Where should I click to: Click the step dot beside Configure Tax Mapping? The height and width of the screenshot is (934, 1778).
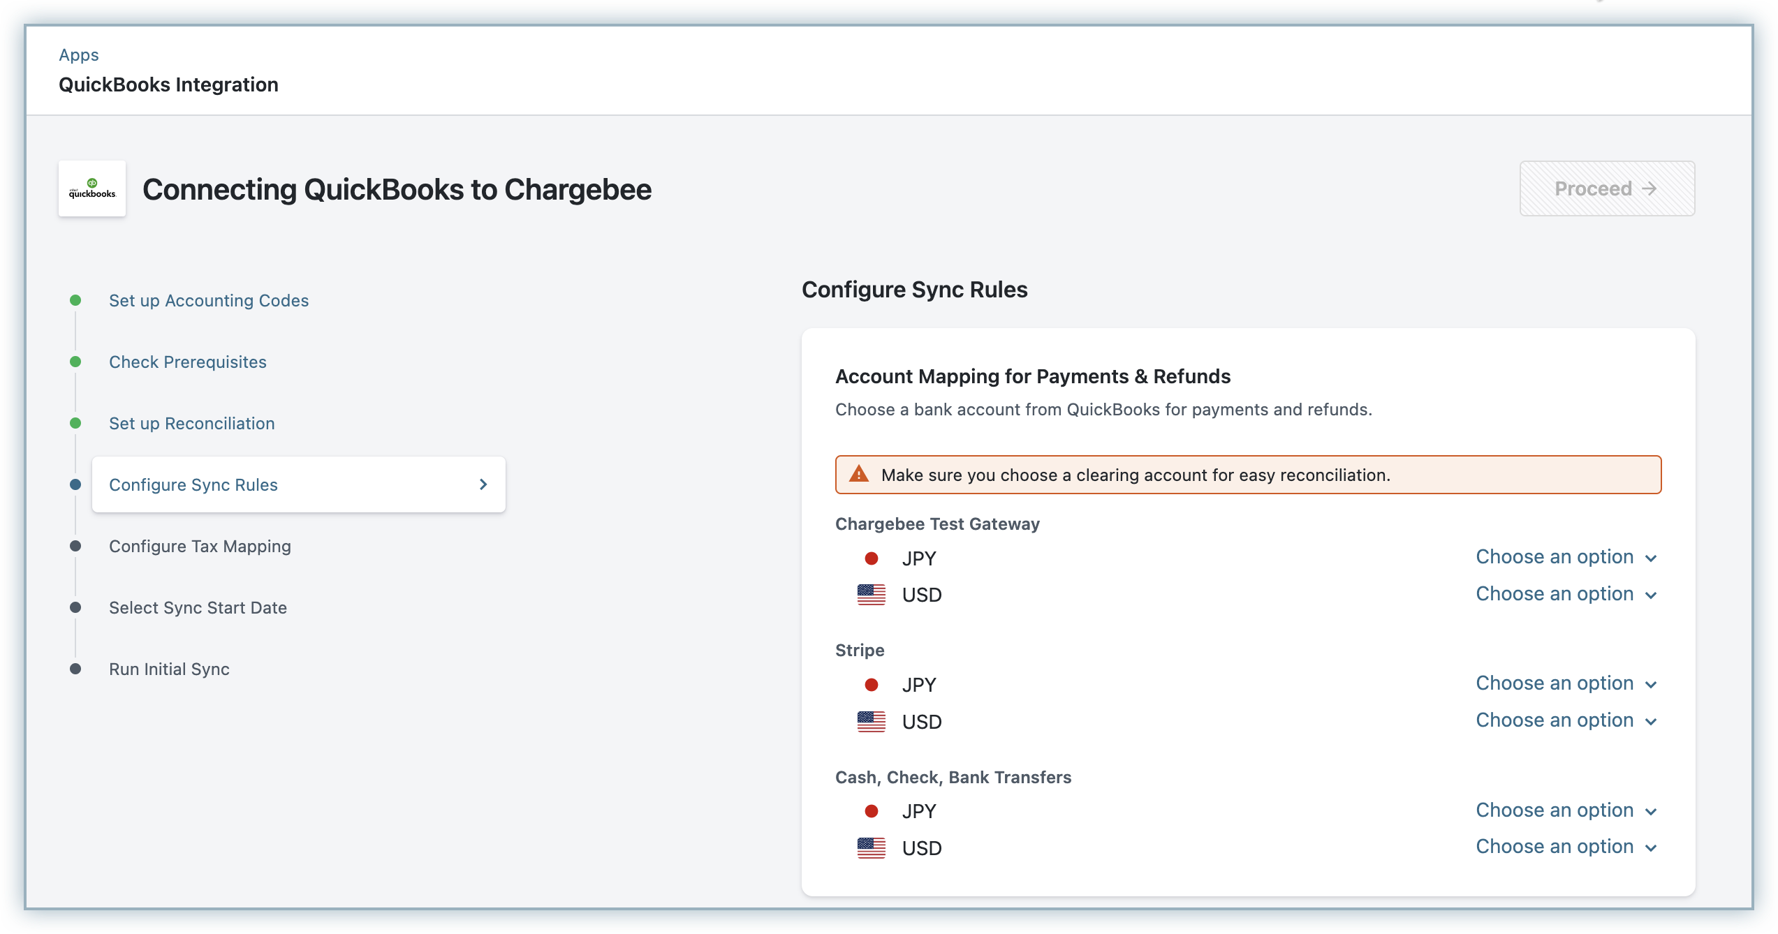pyautogui.click(x=75, y=546)
